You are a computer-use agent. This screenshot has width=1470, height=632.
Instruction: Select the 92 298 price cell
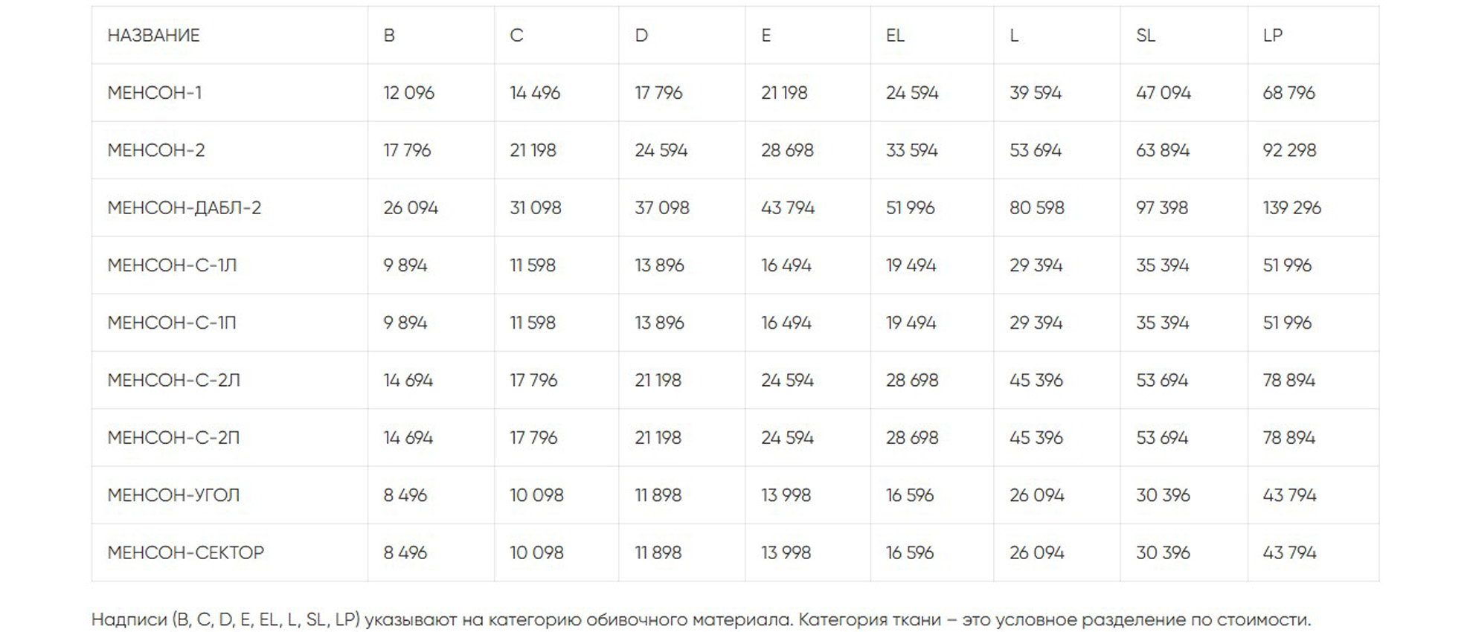click(x=1289, y=150)
